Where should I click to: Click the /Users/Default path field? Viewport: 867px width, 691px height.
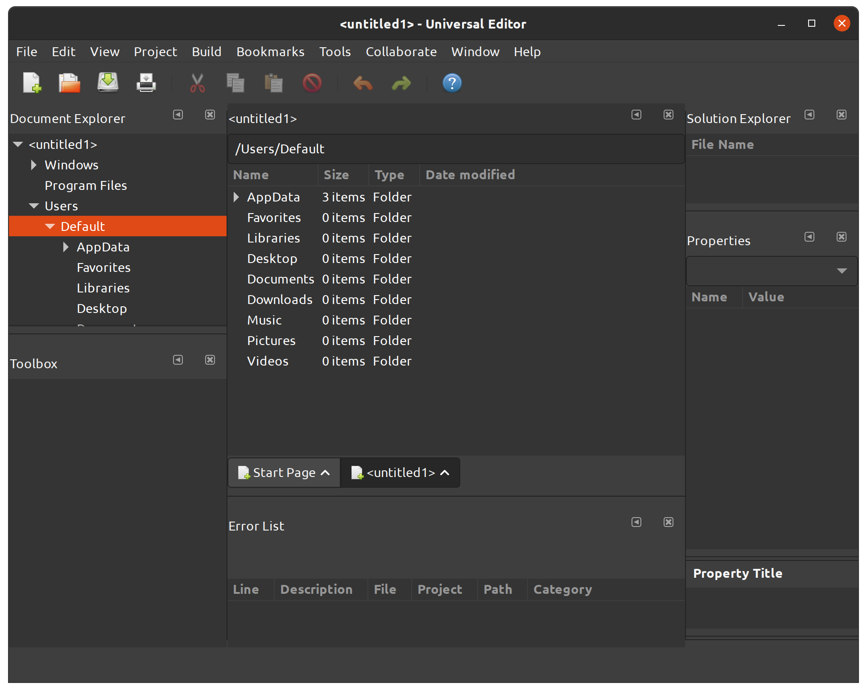point(455,149)
